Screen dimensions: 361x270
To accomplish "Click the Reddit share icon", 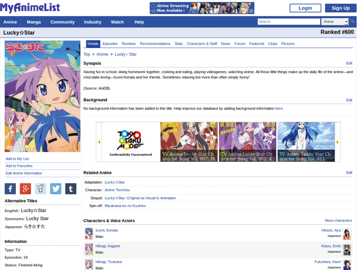I will [x=40, y=189].
